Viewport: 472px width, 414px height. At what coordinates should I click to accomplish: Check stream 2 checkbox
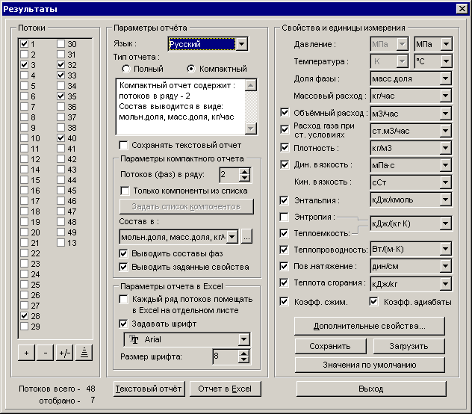click(24, 55)
